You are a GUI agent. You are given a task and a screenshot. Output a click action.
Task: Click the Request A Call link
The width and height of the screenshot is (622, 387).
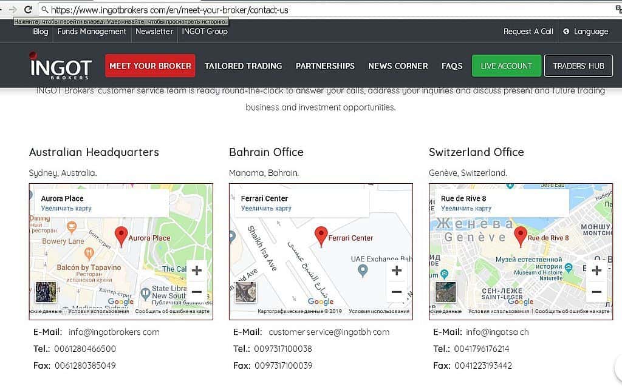tap(528, 32)
